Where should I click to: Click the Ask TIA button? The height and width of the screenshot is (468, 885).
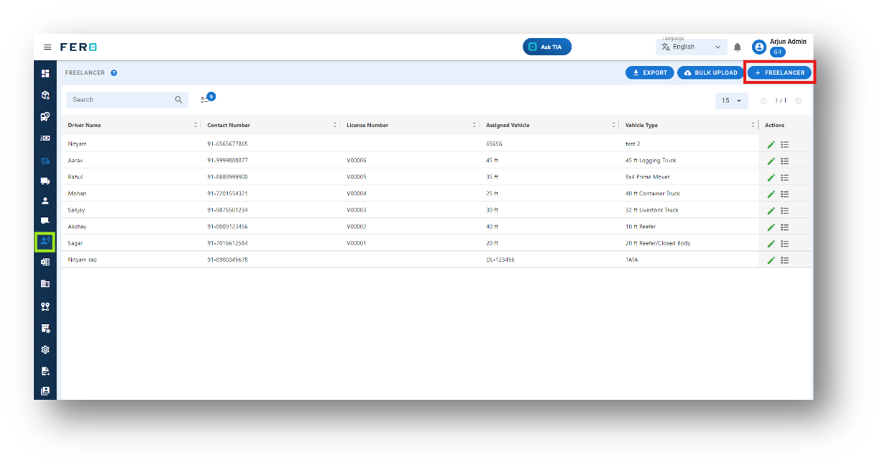[547, 47]
